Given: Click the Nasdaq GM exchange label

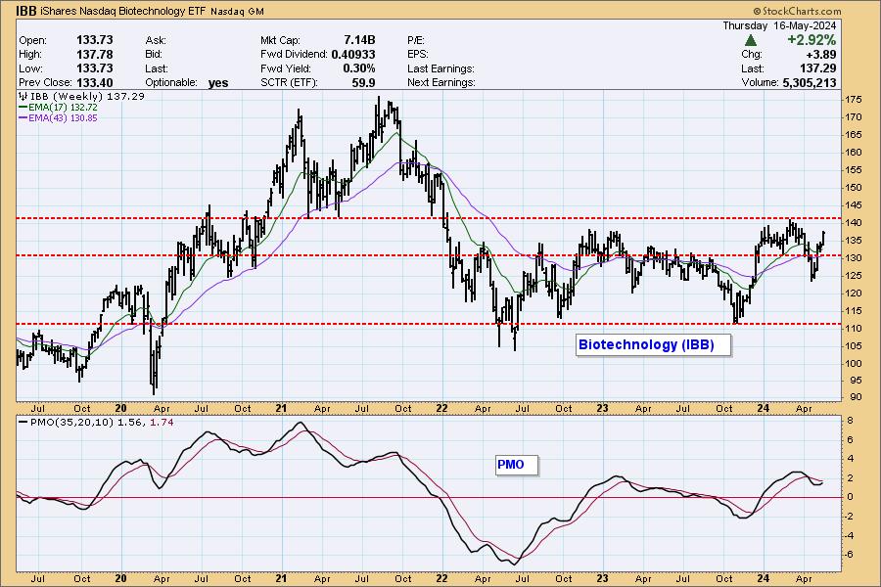Looking at the screenshot, I should (237, 12).
